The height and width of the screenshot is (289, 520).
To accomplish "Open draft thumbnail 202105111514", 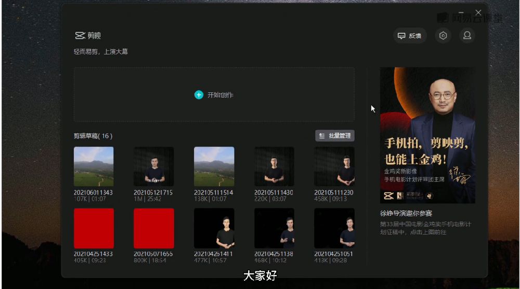I will click(x=214, y=167).
